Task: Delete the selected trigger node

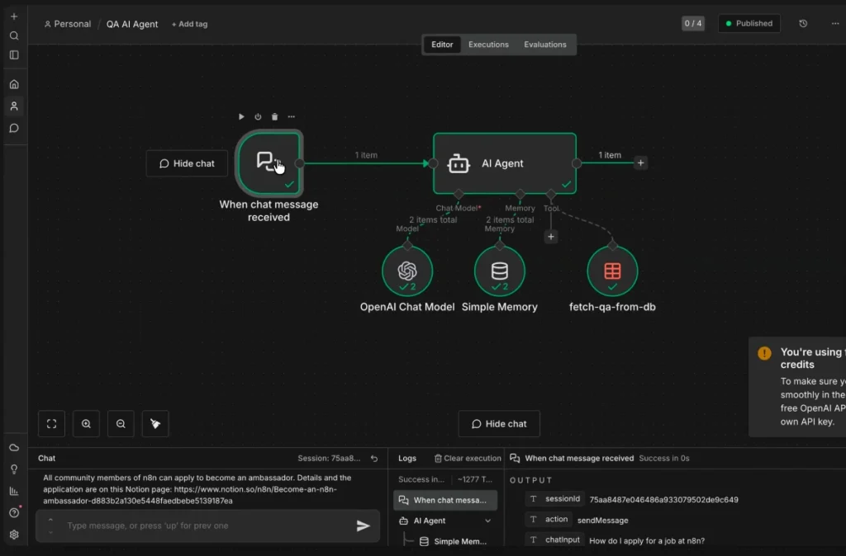Action: pos(273,116)
